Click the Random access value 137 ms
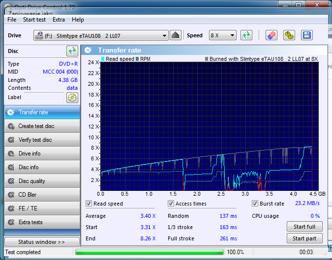 228,216
